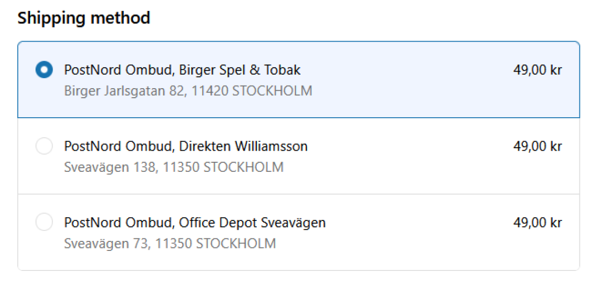Screen dimensions: 602x300
Task: Click the 'PostNord Ombud, Office Depot Sveavägen' label
Action: (195, 222)
